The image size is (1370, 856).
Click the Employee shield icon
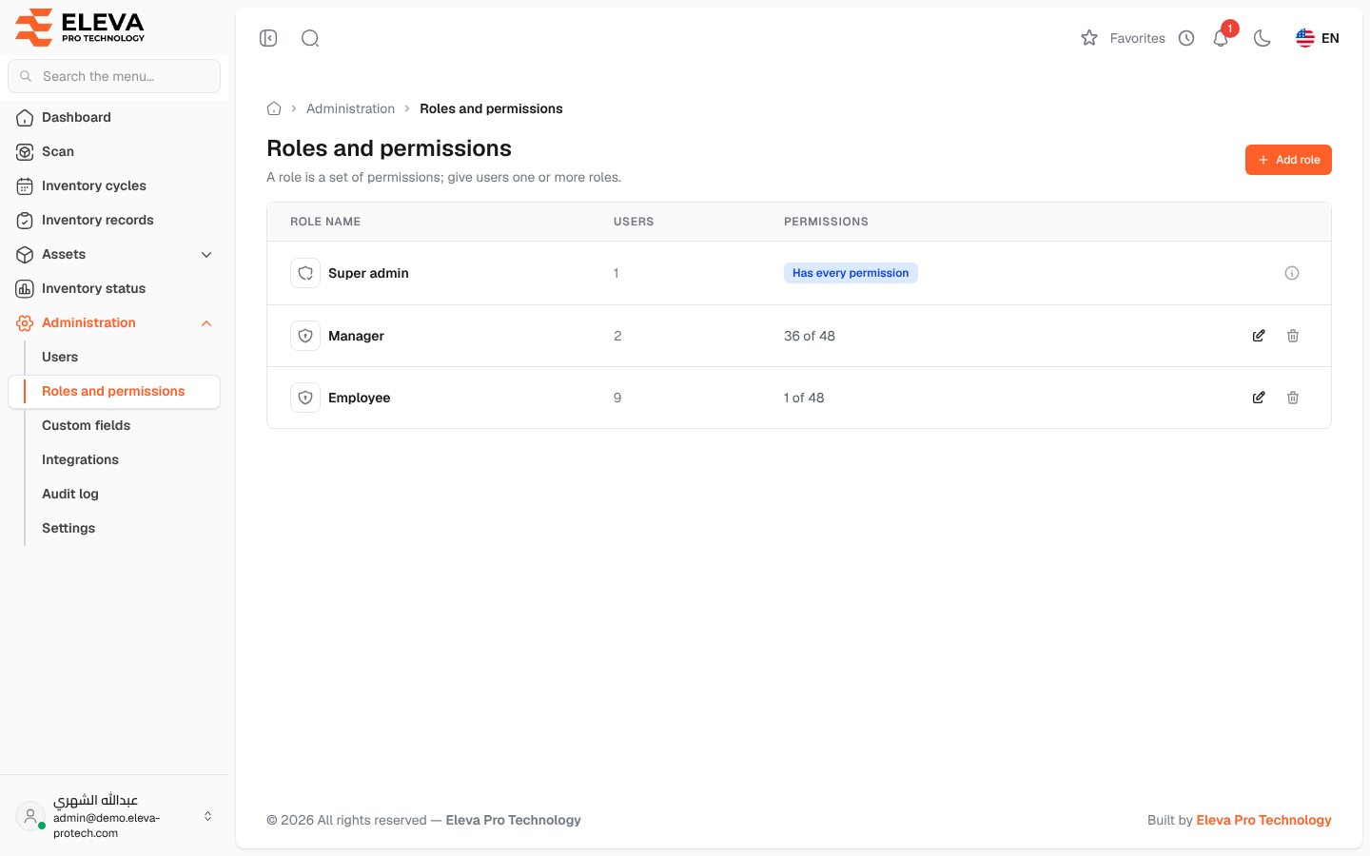point(305,398)
